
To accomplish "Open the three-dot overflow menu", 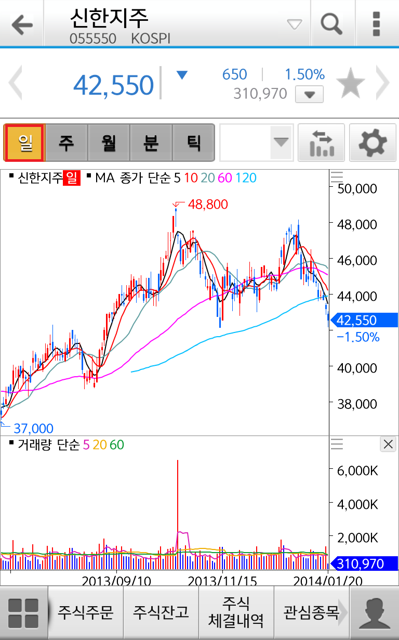I will [377, 24].
